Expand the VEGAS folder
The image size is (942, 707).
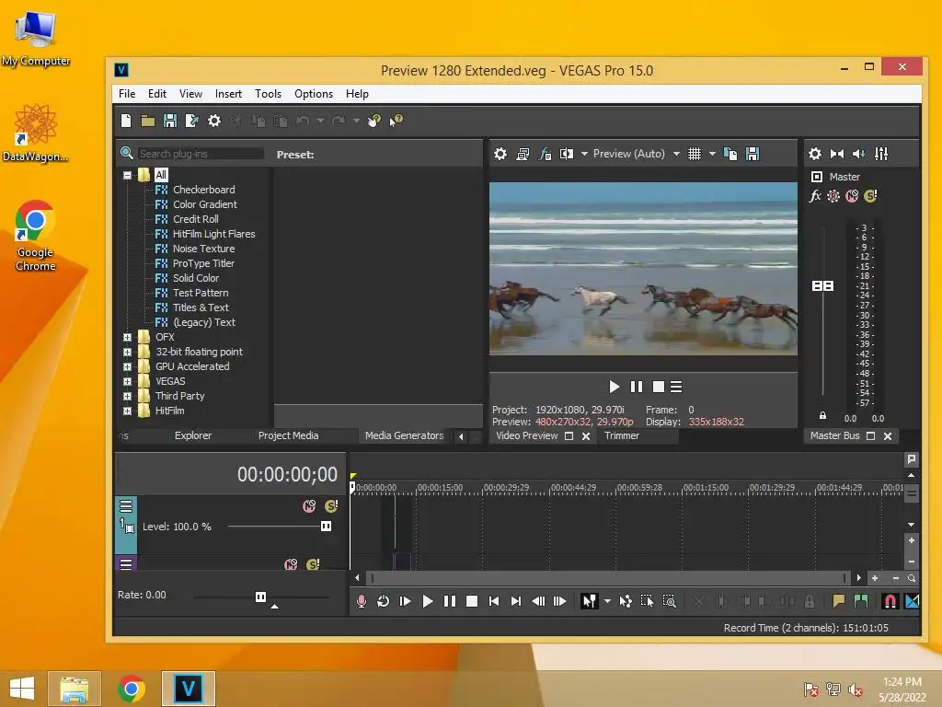coord(127,382)
